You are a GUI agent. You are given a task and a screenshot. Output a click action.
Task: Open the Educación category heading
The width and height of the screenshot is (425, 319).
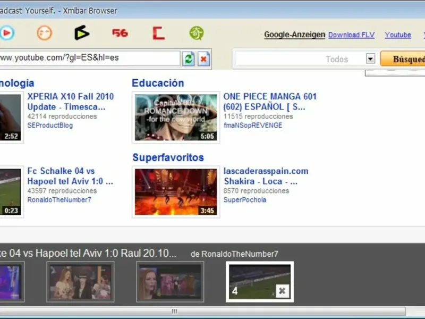(x=158, y=83)
